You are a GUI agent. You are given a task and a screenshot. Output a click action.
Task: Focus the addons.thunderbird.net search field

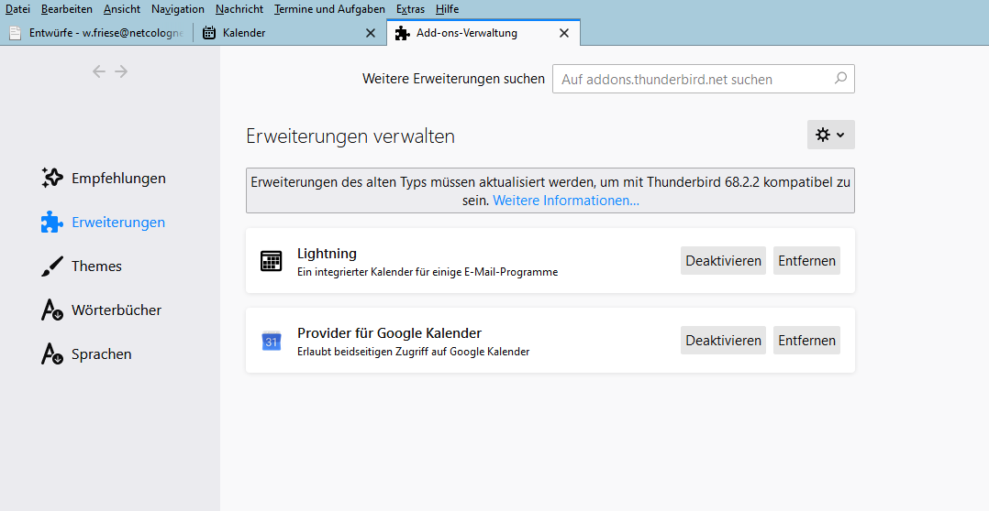tap(704, 79)
